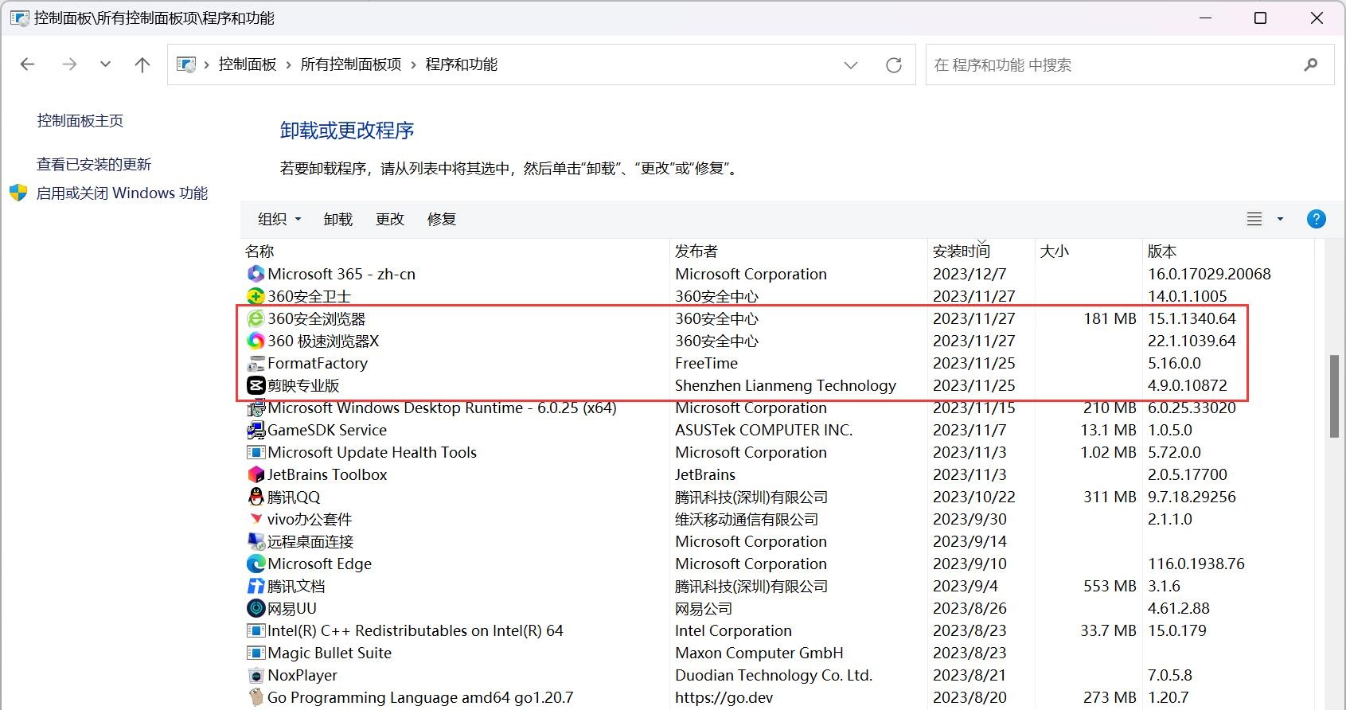
Task: Click the refresh button in address bar
Action: tap(894, 65)
